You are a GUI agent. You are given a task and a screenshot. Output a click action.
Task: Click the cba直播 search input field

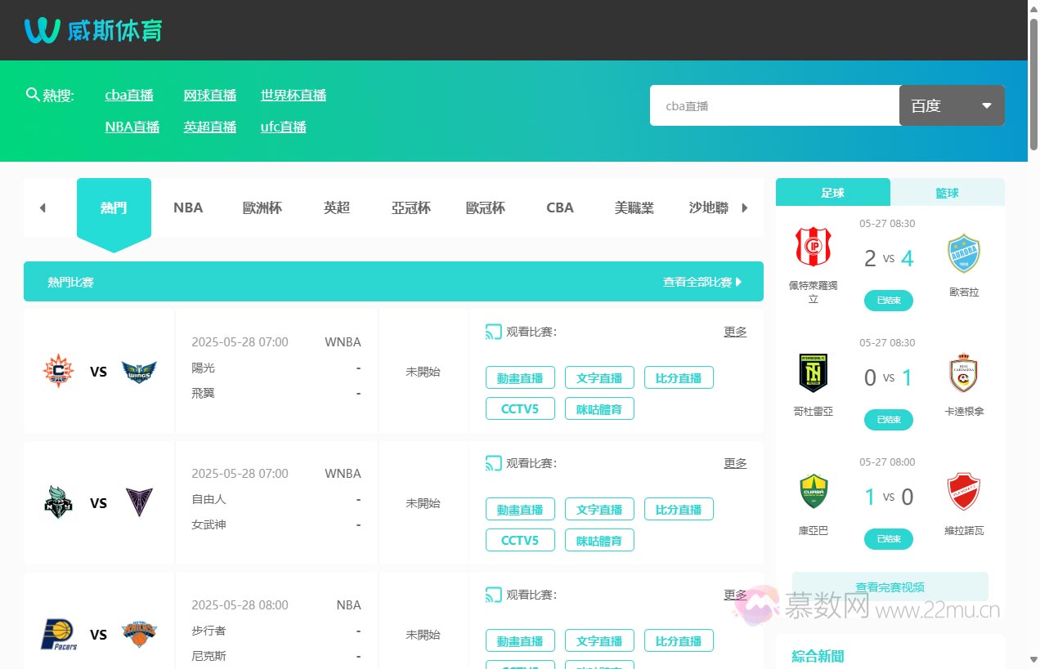coord(773,105)
